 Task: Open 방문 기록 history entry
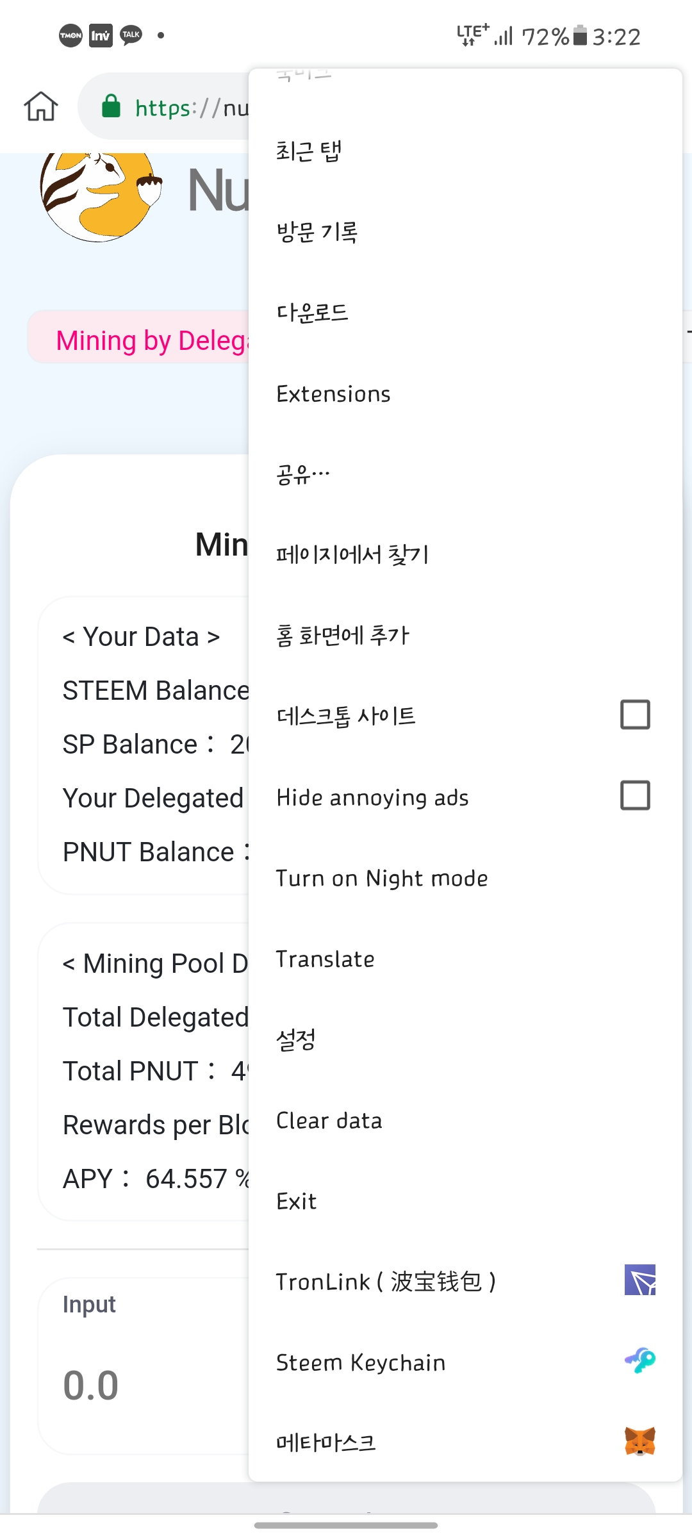[317, 232]
